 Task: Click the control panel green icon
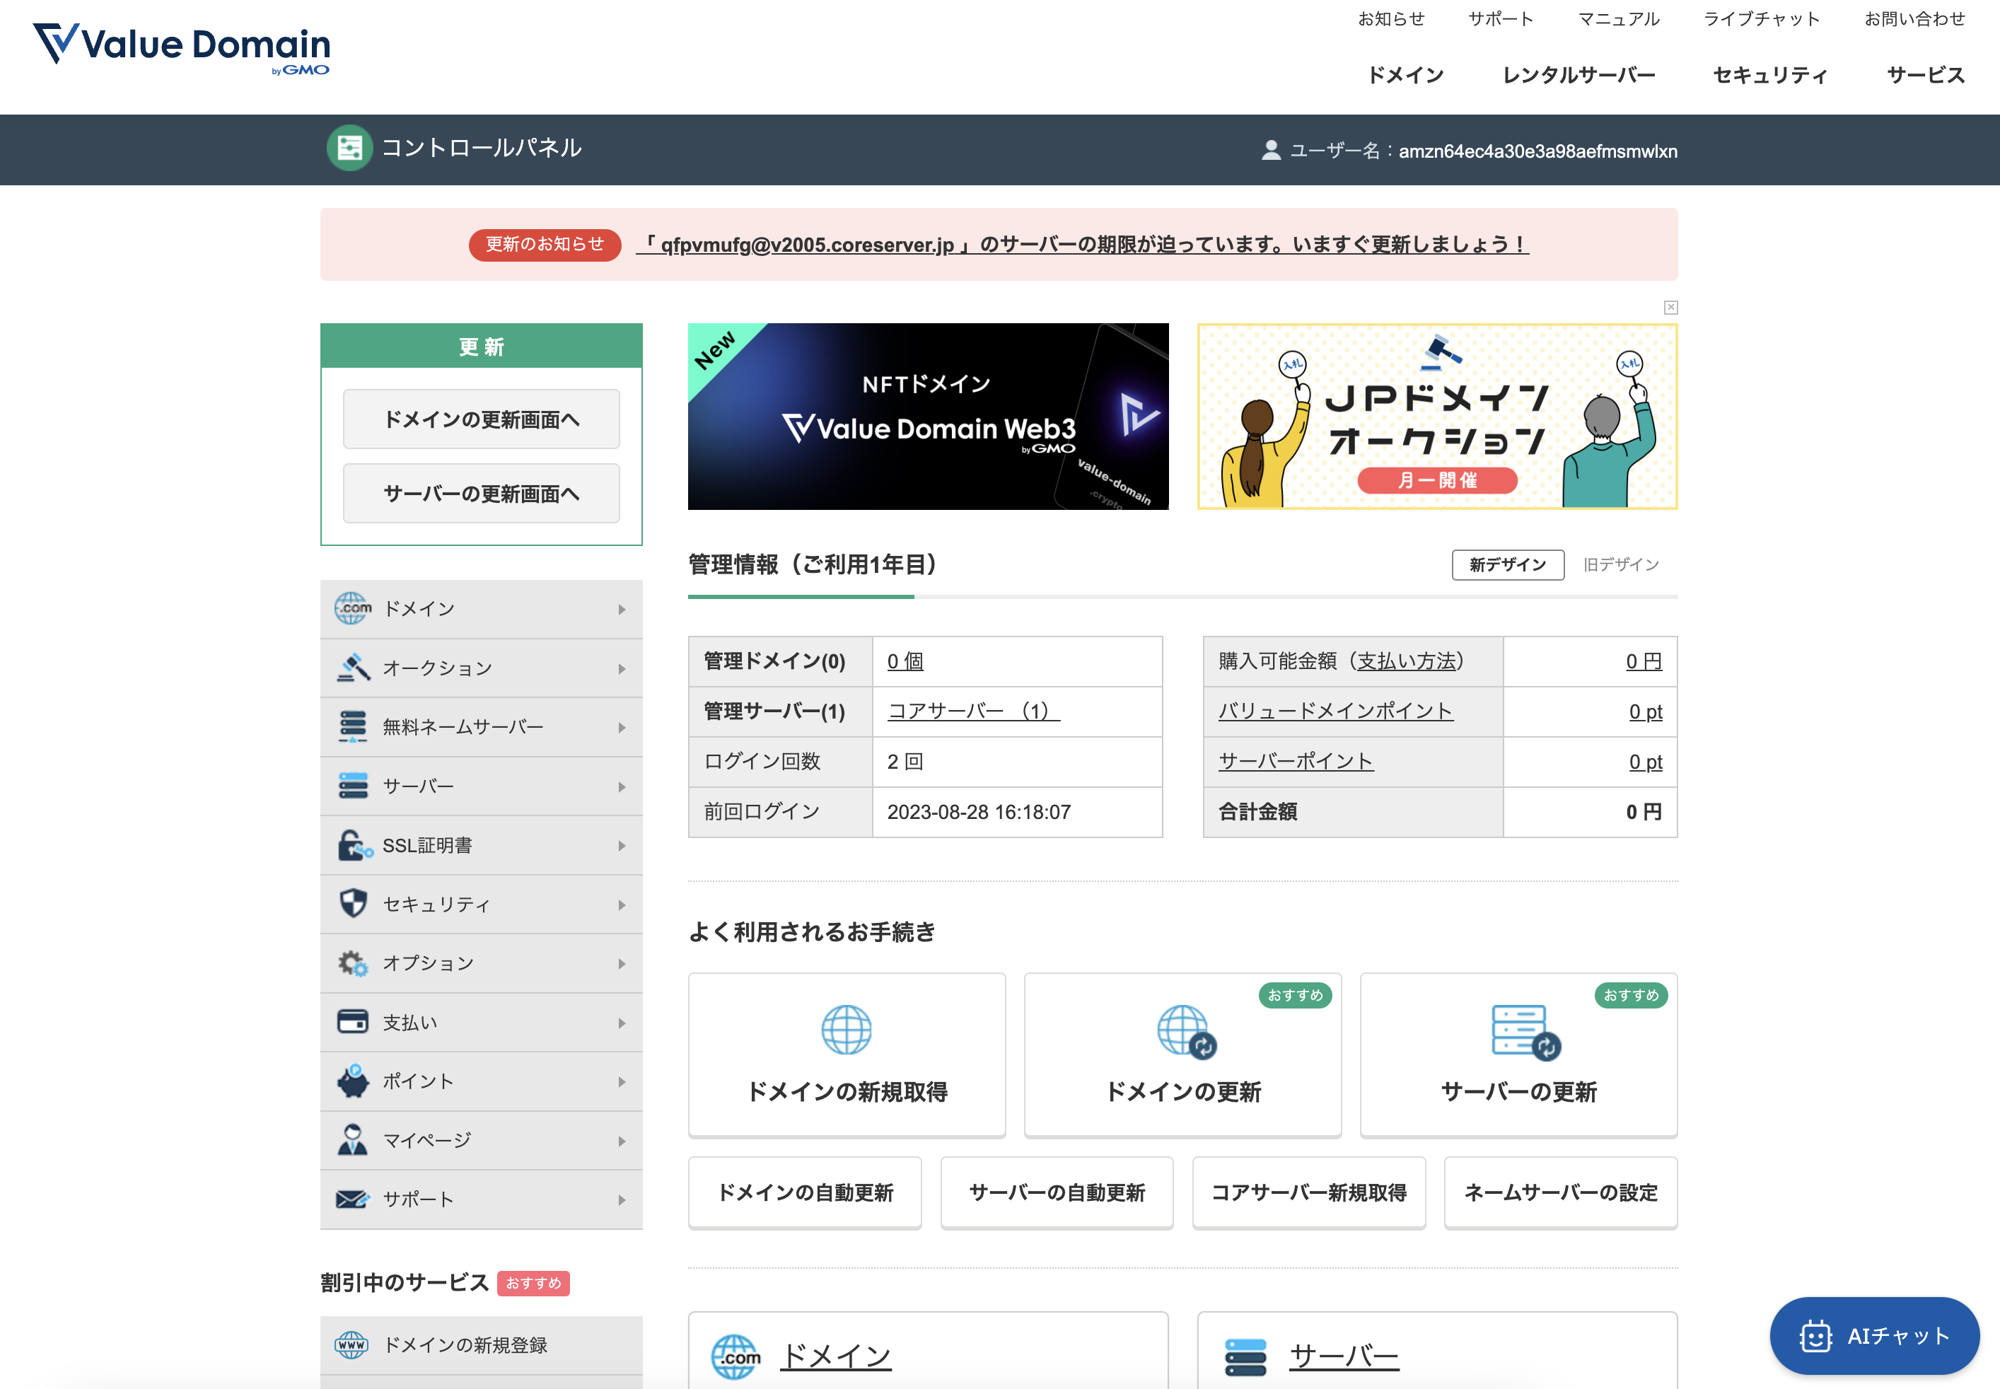point(350,148)
